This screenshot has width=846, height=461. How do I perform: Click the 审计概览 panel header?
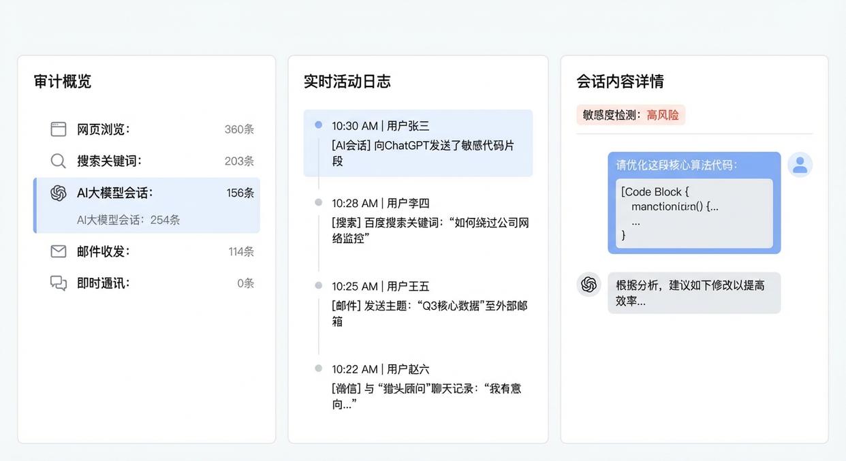click(x=61, y=82)
